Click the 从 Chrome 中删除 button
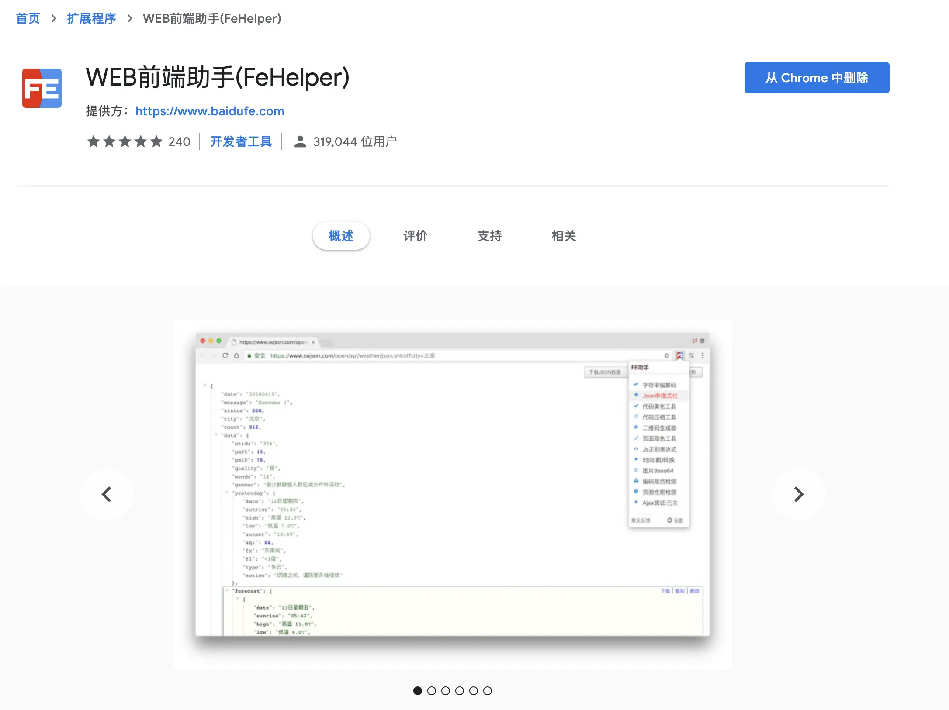 pyautogui.click(x=816, y=78)
